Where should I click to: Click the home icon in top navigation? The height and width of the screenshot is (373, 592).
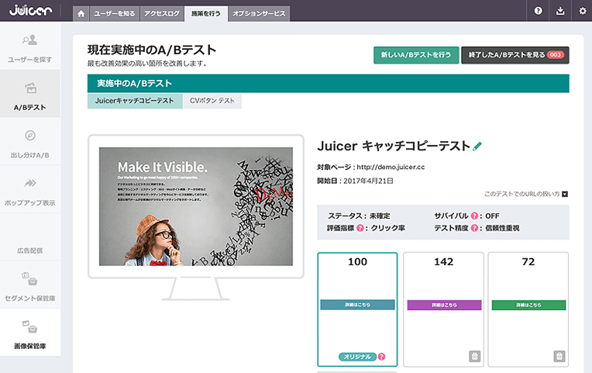pos(81,13)
